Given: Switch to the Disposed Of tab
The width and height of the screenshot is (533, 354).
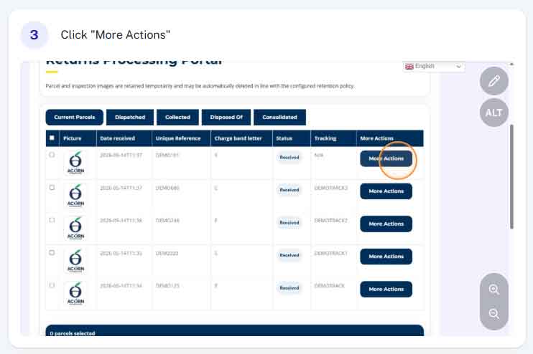Looking at the screenshot, I should click(226, 117).
